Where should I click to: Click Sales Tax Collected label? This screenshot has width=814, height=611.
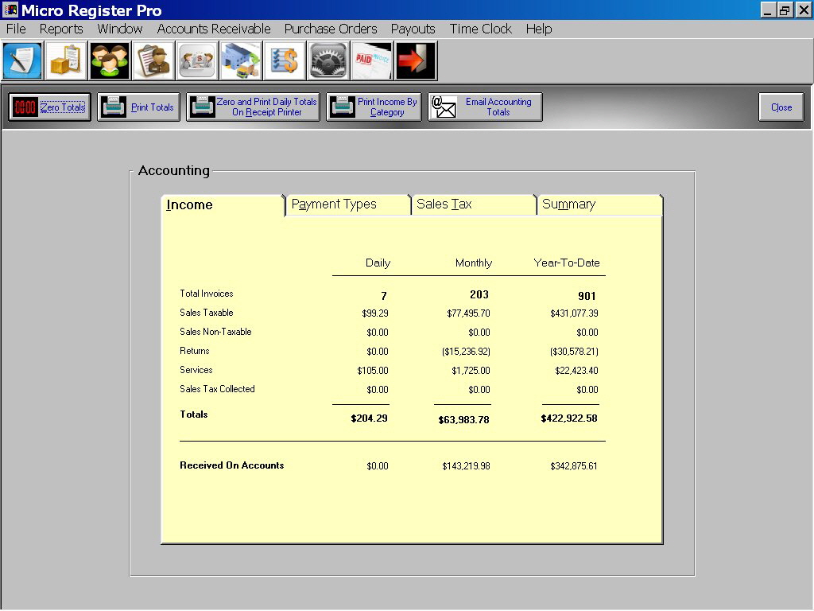click(217, 389)
